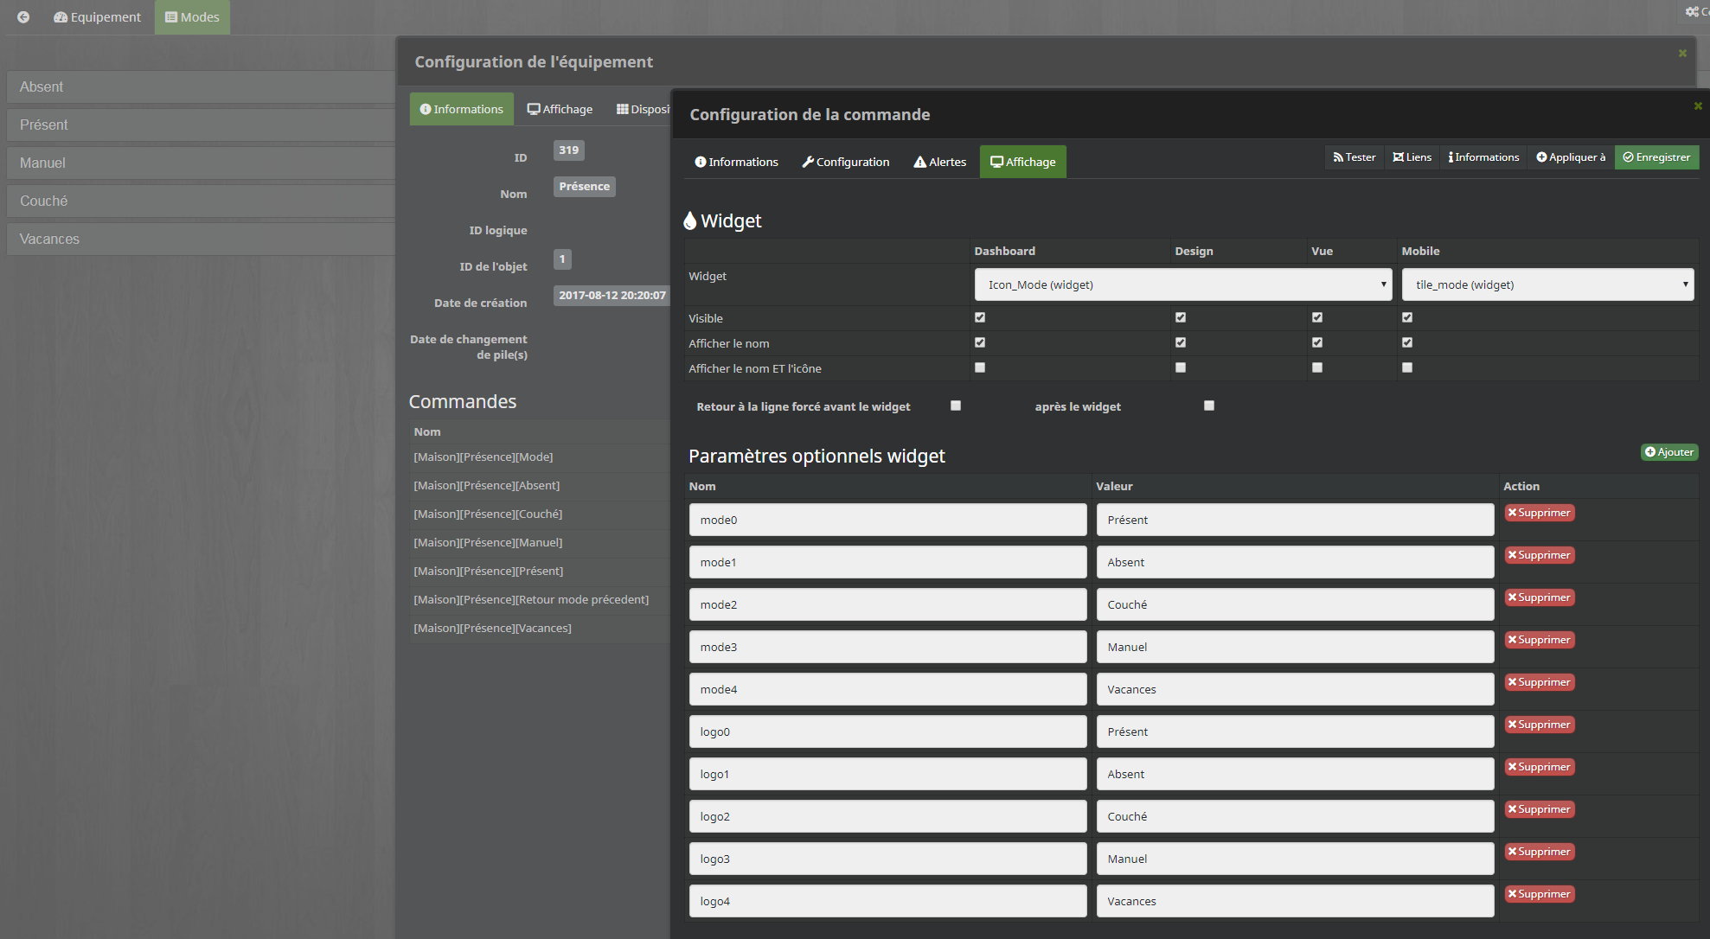The image size is (1710, 939).
Task: Toggle Visible checkbox under Dashboard column
Action: pyautogui.click(x=981, y=318)
